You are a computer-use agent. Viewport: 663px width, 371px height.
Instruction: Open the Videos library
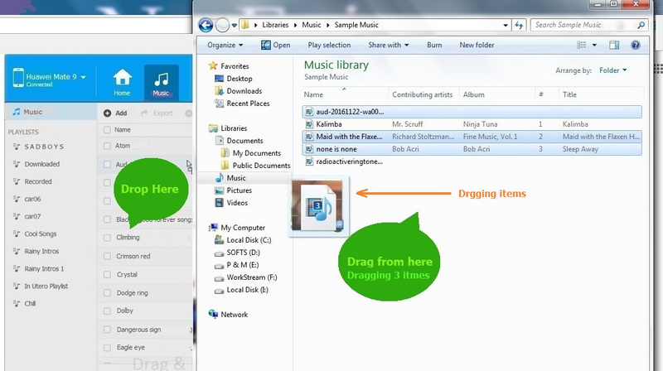(237, 203)
